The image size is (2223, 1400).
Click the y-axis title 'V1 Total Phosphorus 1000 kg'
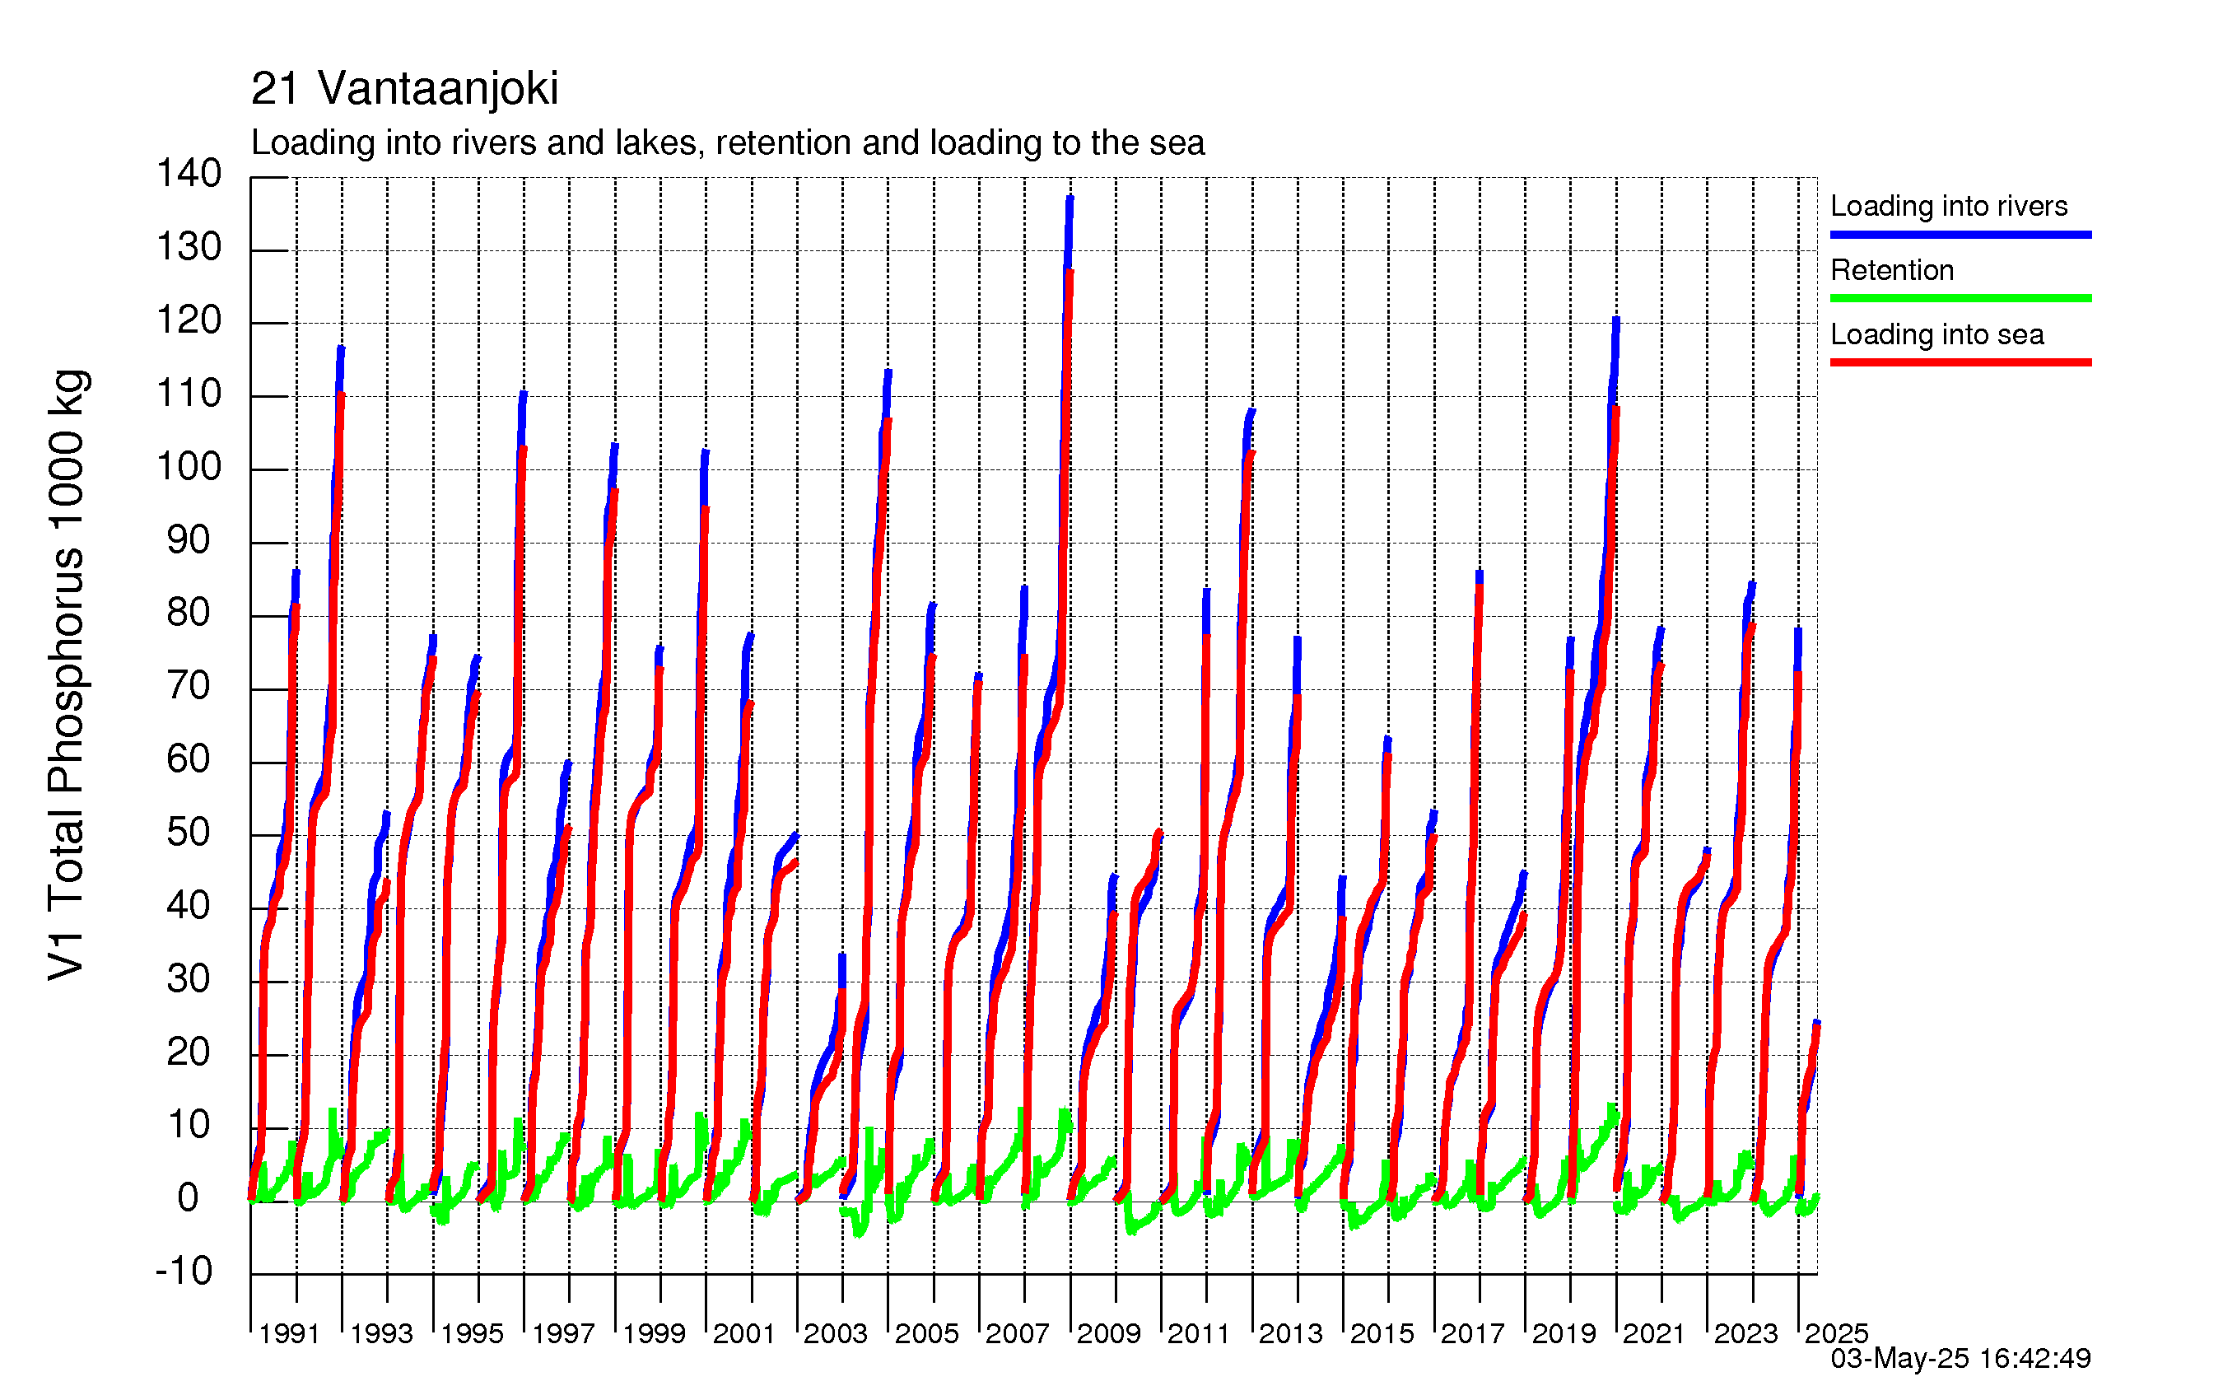[67, 675]
